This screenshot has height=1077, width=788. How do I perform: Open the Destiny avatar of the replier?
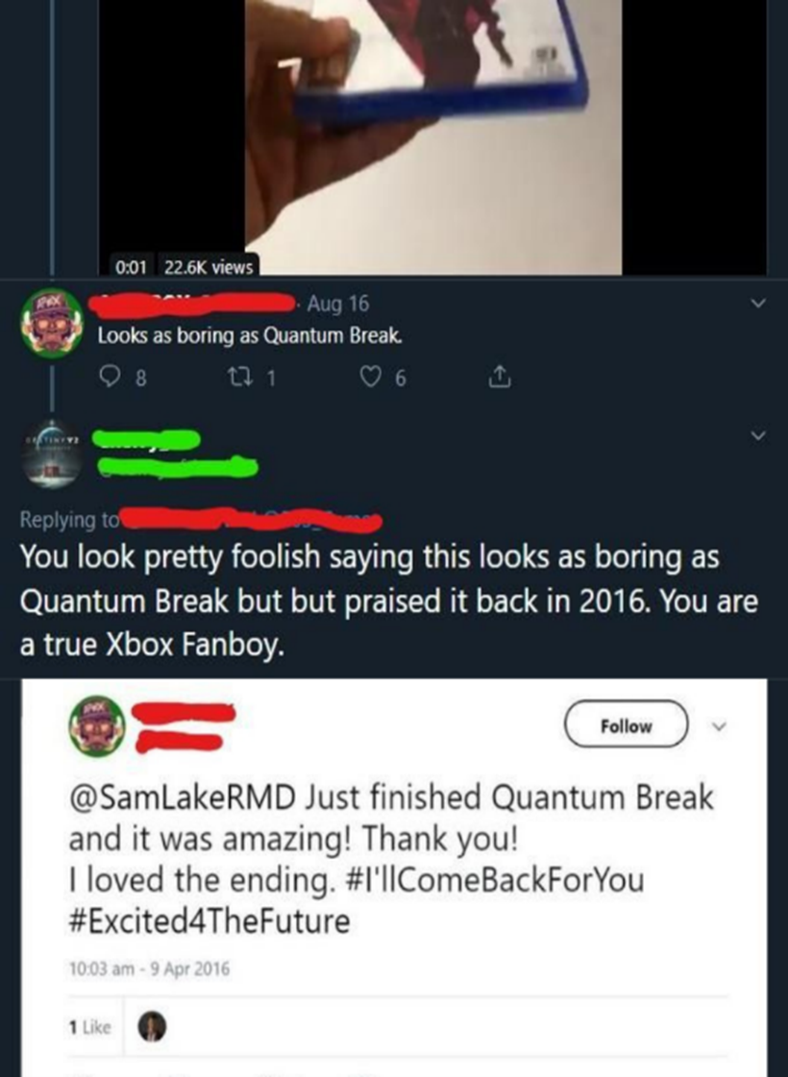52,453
